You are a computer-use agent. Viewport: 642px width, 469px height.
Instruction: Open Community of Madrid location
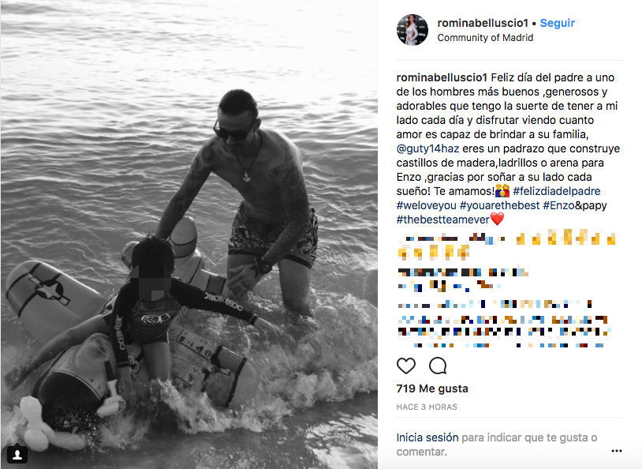tap(485, 38)
